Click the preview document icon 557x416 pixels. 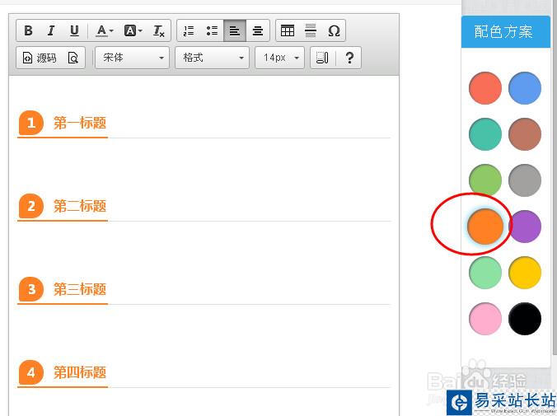(73, 58)
